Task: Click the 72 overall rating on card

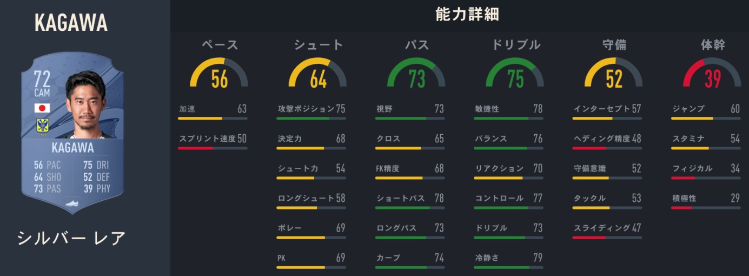Action: 42,80
